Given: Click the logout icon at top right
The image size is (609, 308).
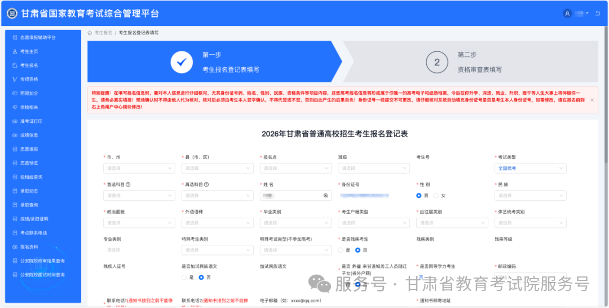Looking at the screenshot, I should coord(598,13).
